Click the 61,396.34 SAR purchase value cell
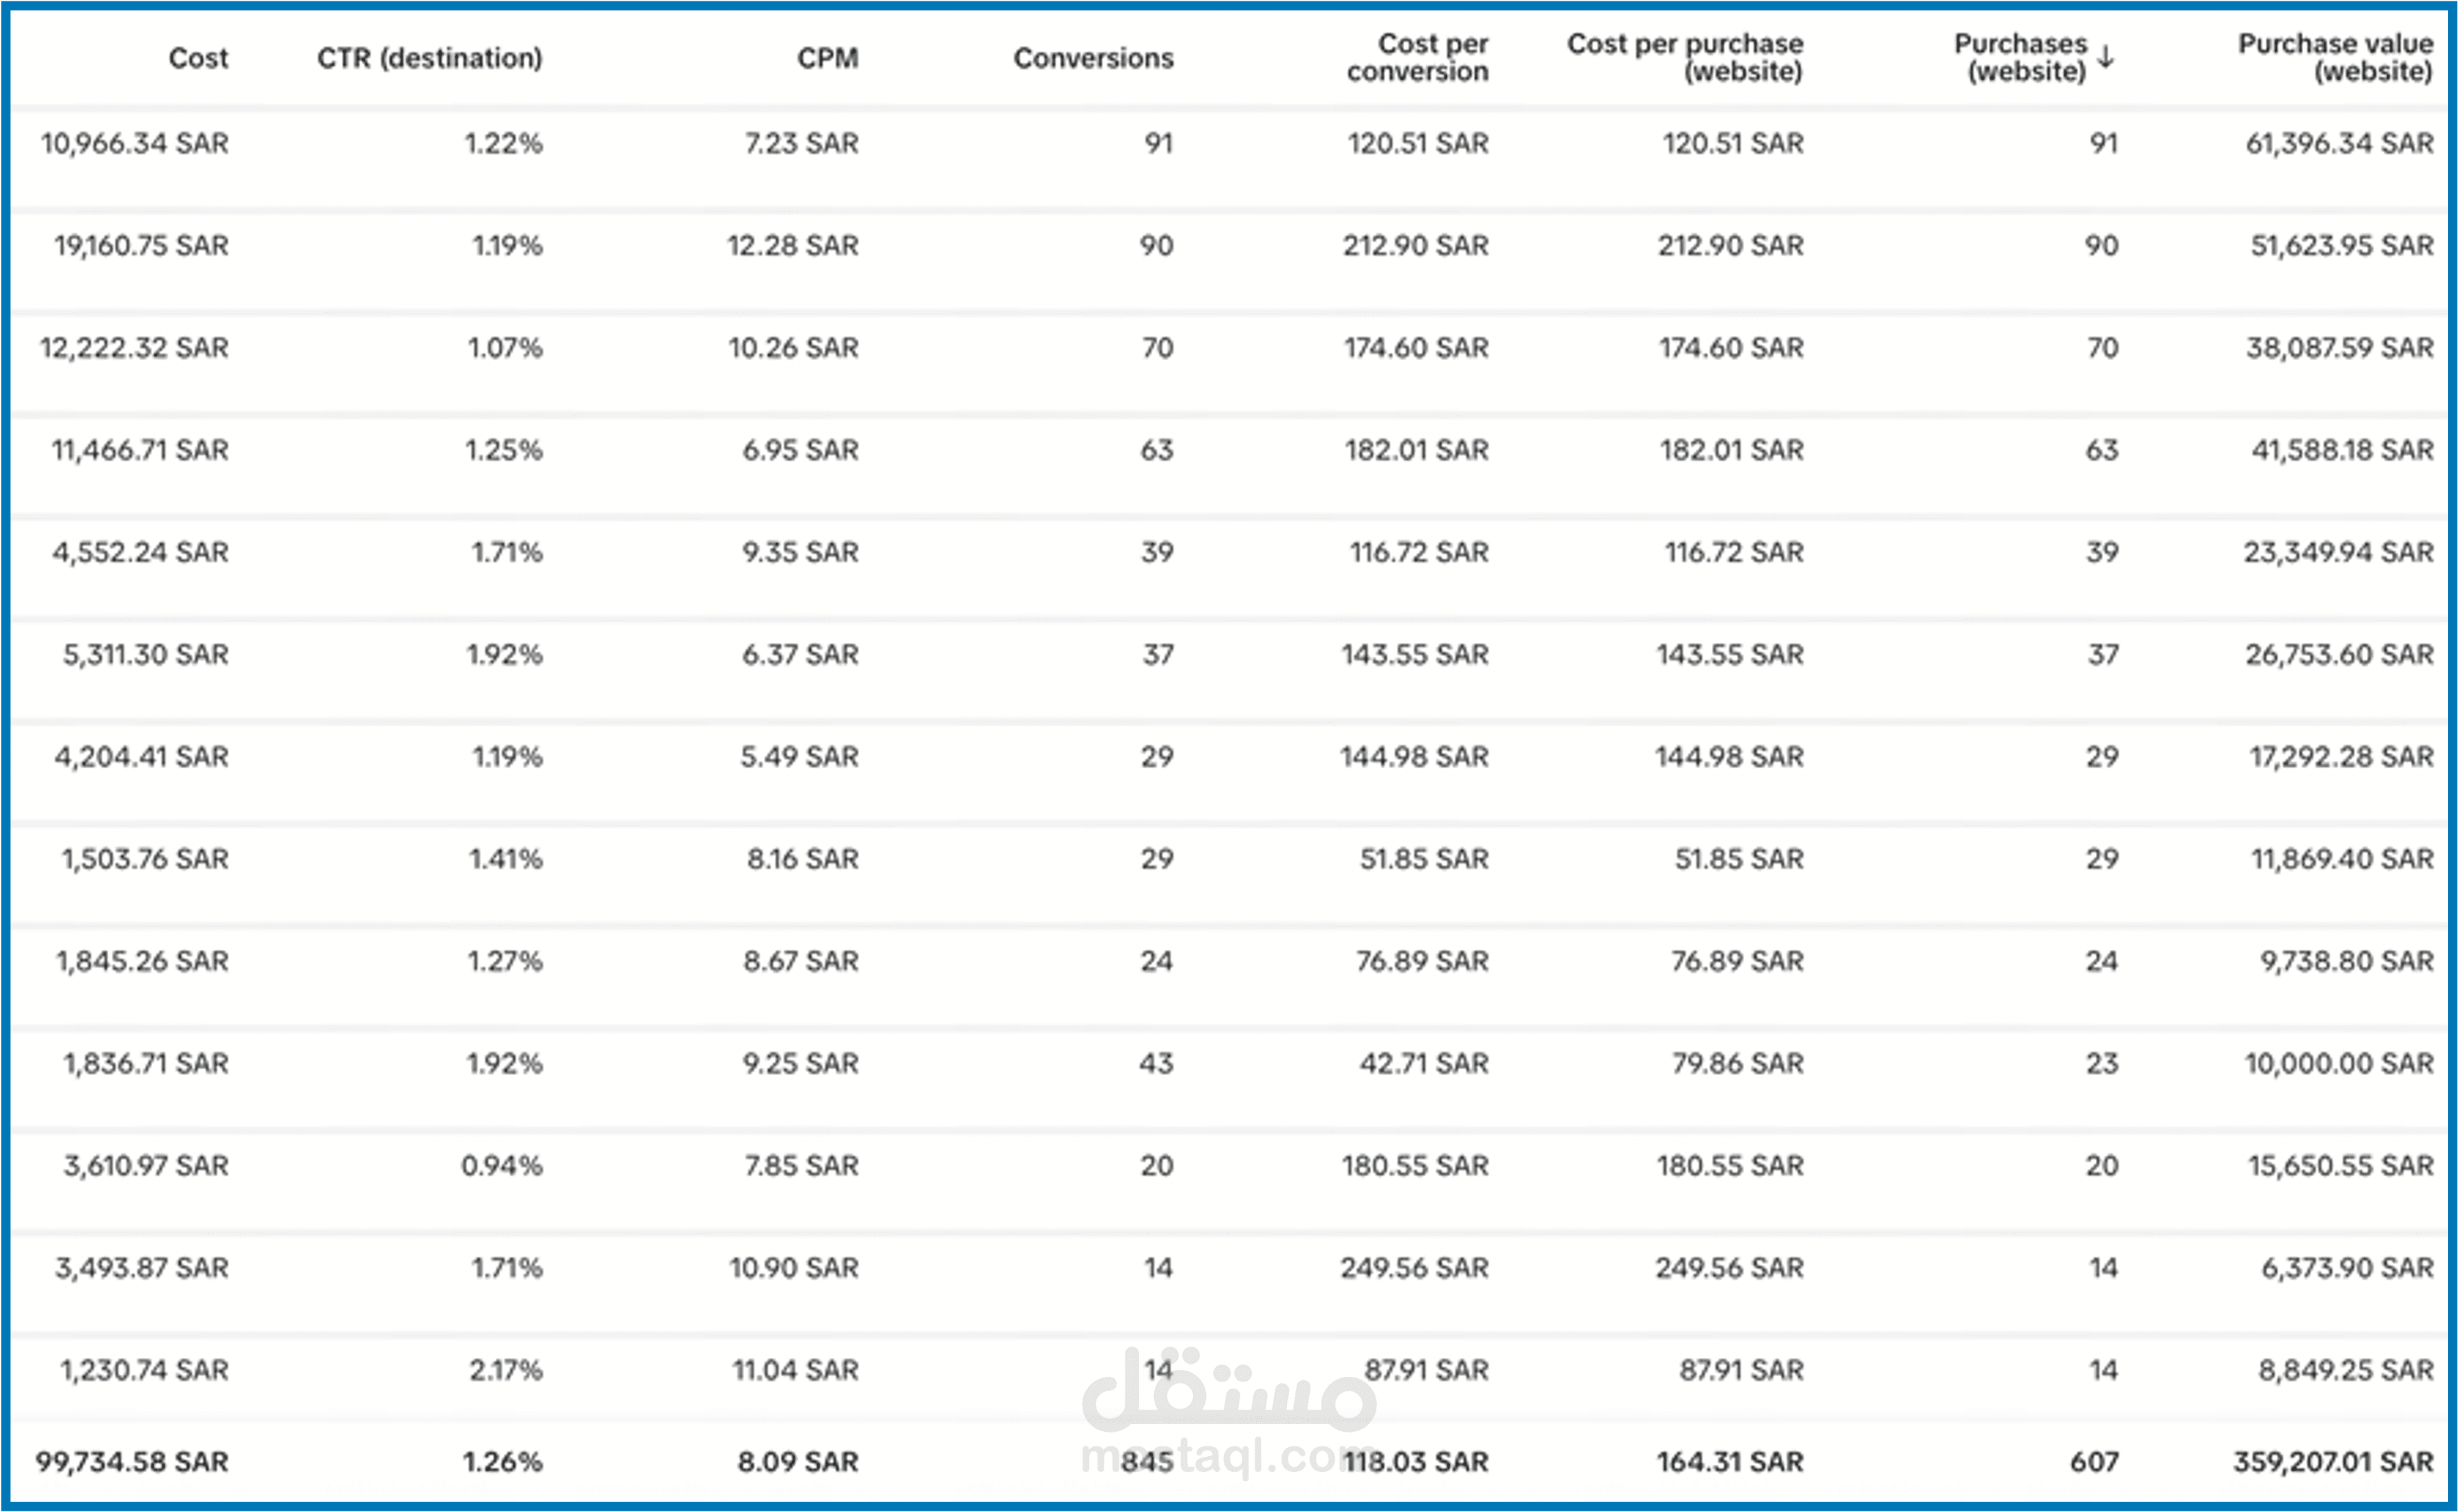The width and height of the screenshot is (2460, 1512). [x=2339, y=144]
